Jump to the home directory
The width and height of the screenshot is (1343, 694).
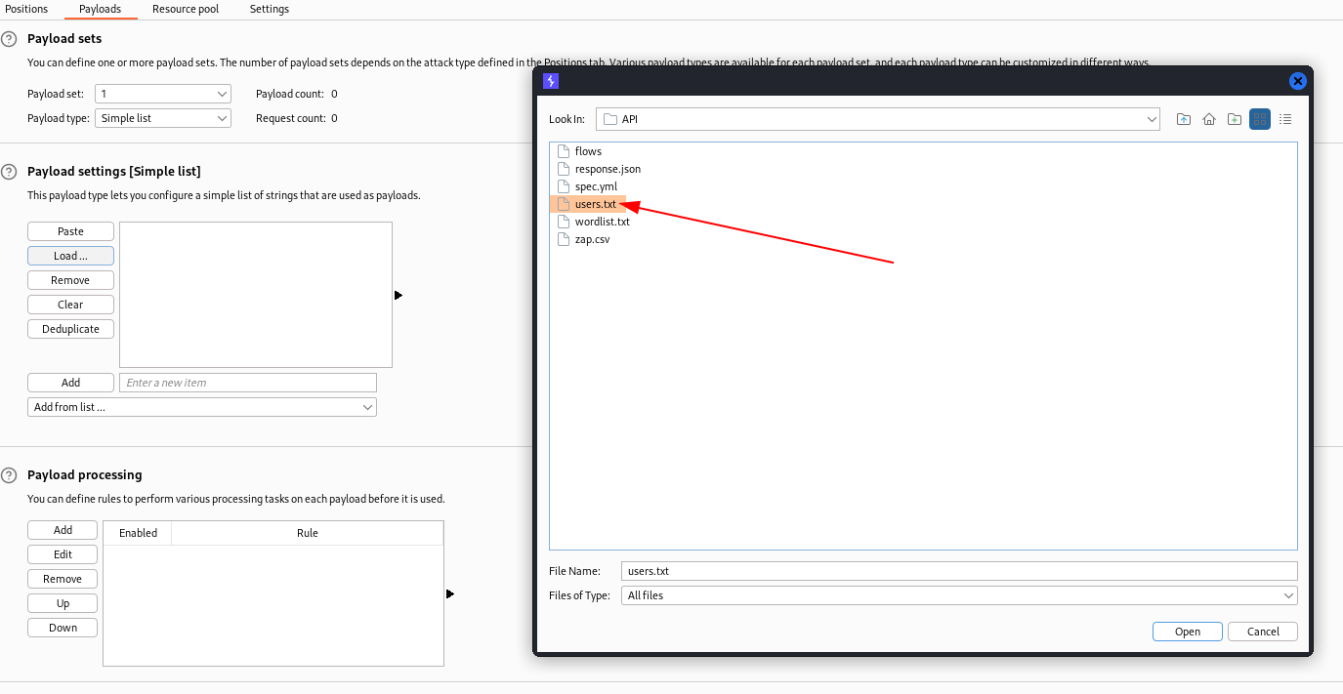[1209, 119]
